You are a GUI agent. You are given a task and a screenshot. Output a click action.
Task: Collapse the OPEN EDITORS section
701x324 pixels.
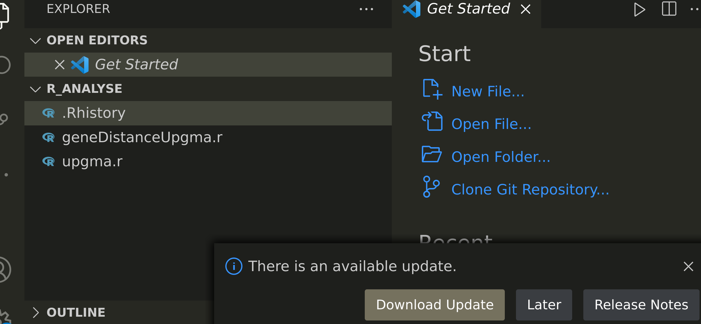click(35, 41)
